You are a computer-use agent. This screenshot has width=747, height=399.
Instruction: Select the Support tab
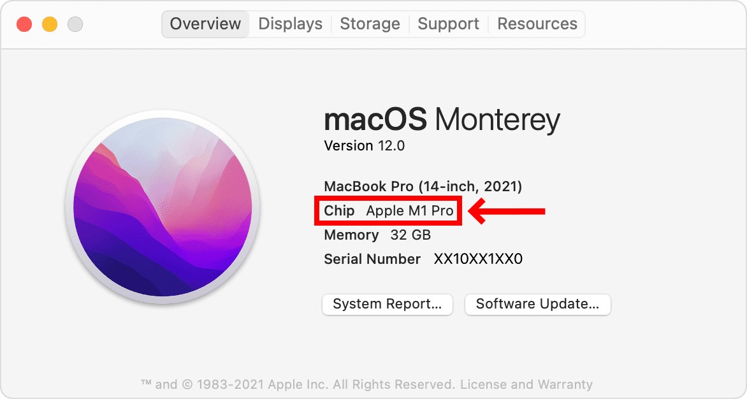click(448, 24)
